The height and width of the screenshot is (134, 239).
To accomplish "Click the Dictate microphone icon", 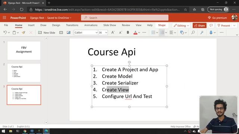I will pos(211,32).
